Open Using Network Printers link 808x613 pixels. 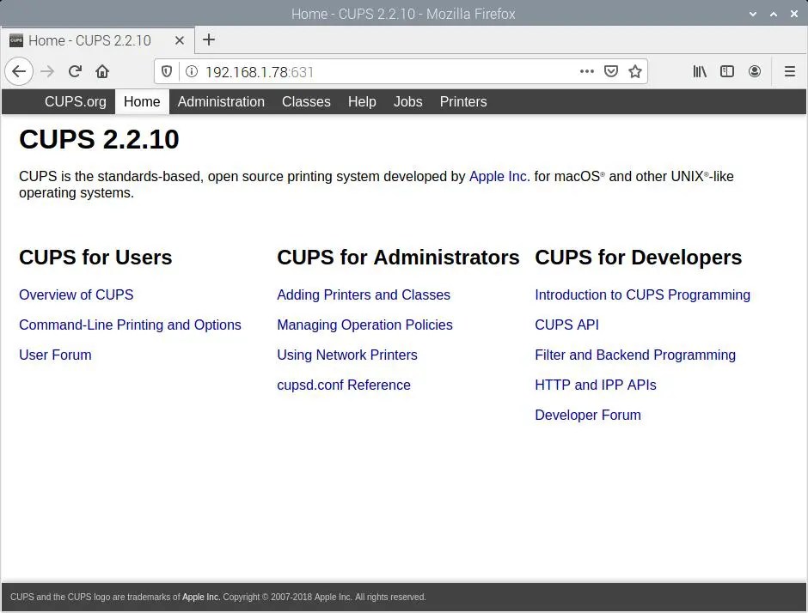347,355
